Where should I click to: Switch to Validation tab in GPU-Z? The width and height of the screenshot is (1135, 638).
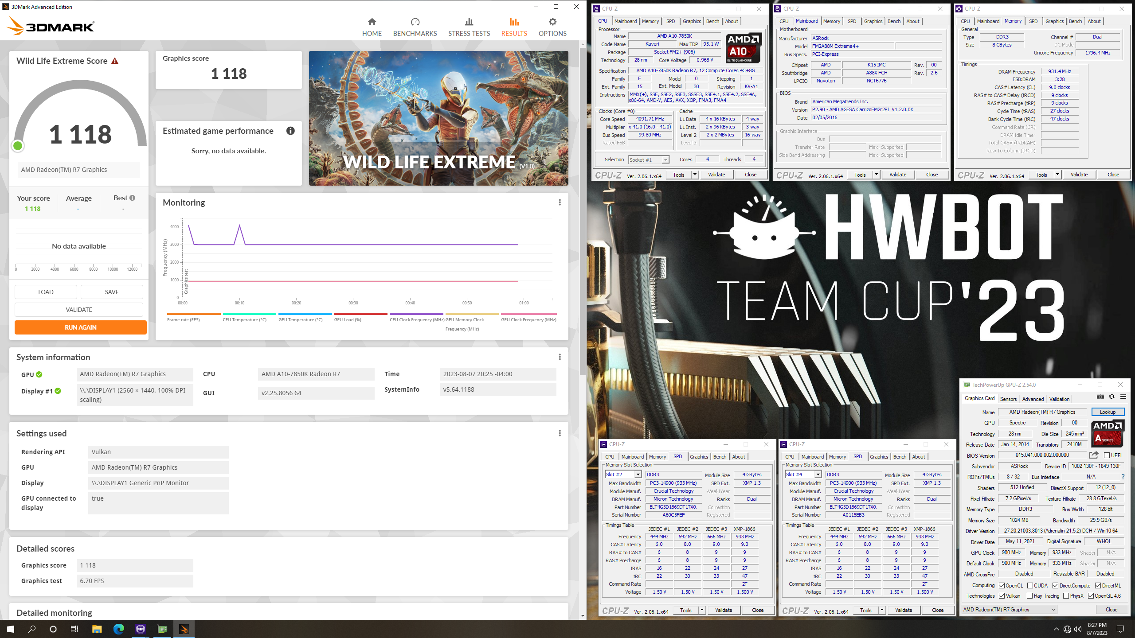tap(1059, 399)
